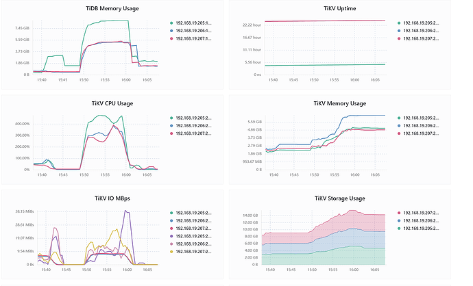Click the purple color dot in TiKV IO MBps legend

171,236
